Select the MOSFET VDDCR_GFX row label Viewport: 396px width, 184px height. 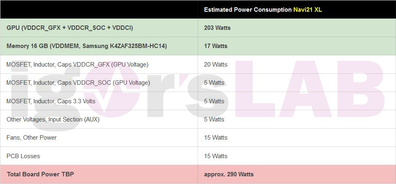(x=78, y=65)
